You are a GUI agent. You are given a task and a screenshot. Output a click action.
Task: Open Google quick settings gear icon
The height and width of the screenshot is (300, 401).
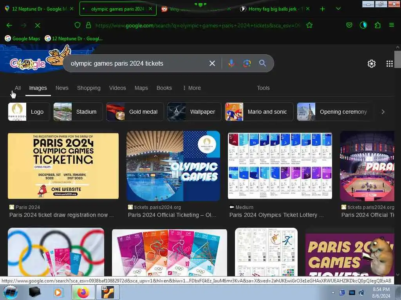click(371, 64)
